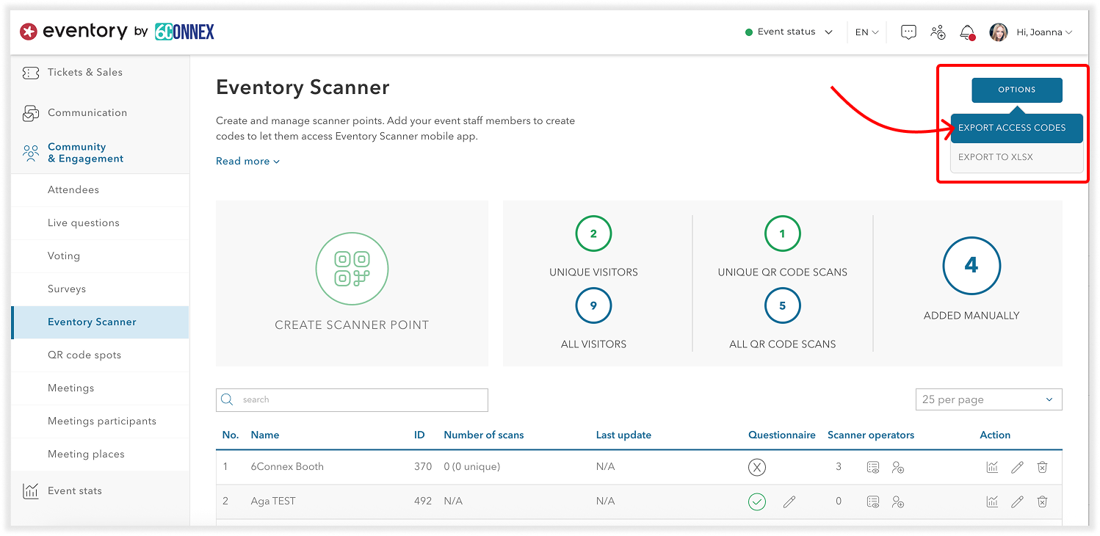Sort by Number of scans column
1100x536 pixels.
[484, 435]
